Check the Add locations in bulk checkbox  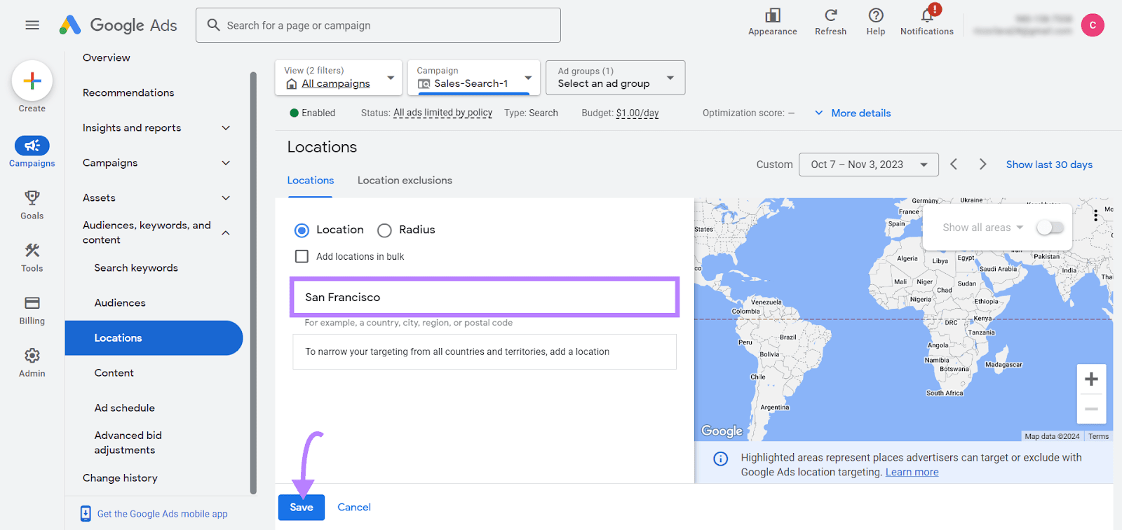(x=302, y=256)
